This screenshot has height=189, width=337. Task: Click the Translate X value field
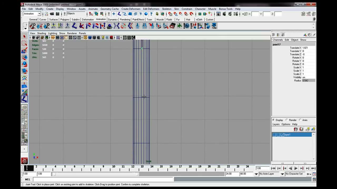click(308, 48)
